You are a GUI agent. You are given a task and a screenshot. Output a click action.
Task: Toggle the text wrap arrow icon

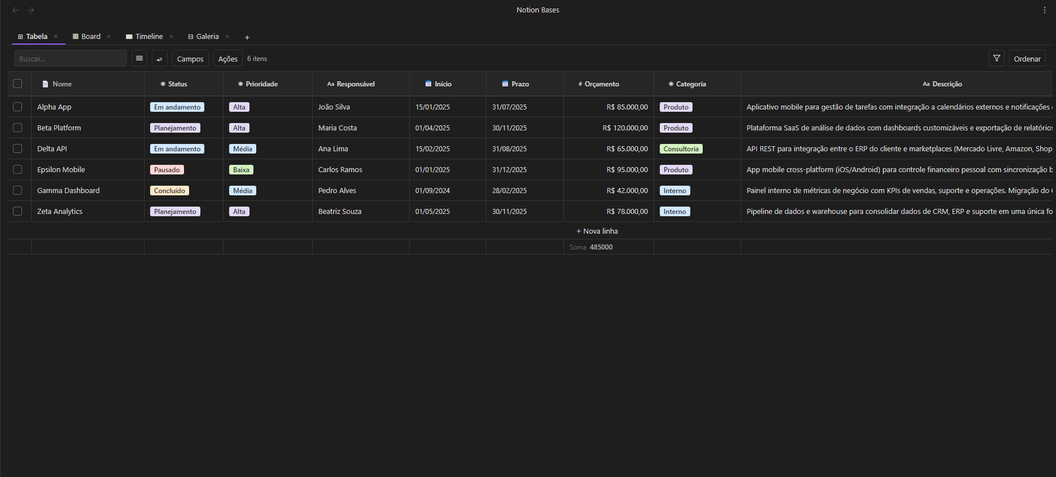pos(159,59)
